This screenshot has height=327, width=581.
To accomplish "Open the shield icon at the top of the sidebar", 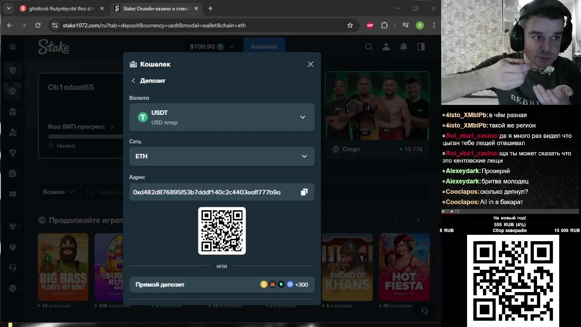I will point(12,70).
